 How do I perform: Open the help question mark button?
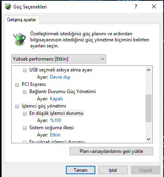(136, 6)
